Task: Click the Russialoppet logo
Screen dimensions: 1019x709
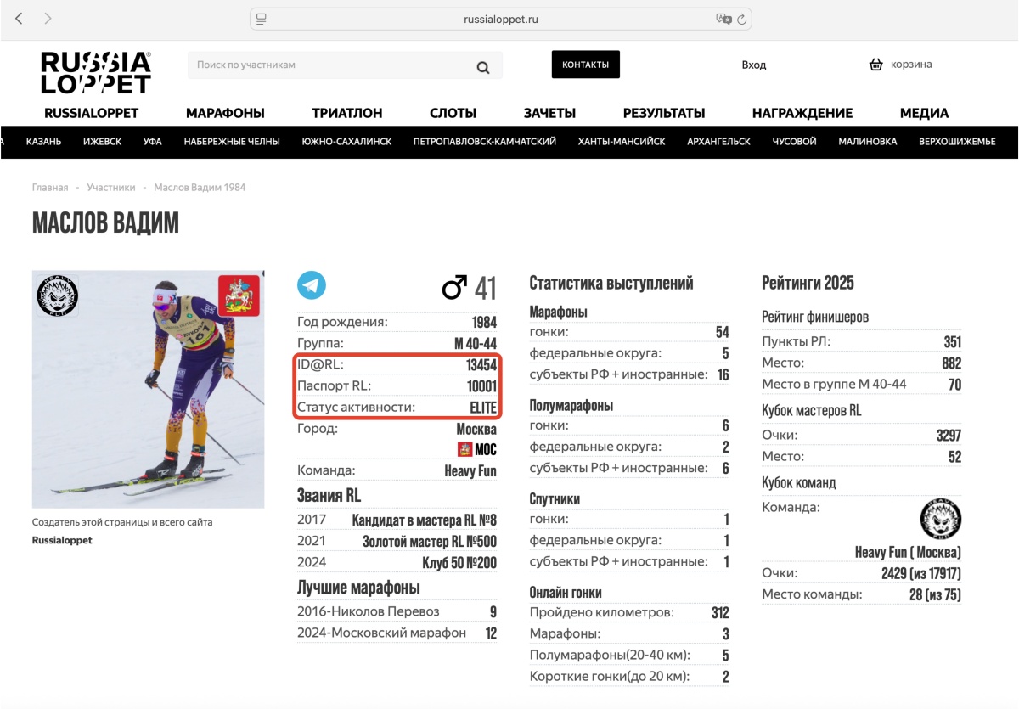Action: coord(96,73)
